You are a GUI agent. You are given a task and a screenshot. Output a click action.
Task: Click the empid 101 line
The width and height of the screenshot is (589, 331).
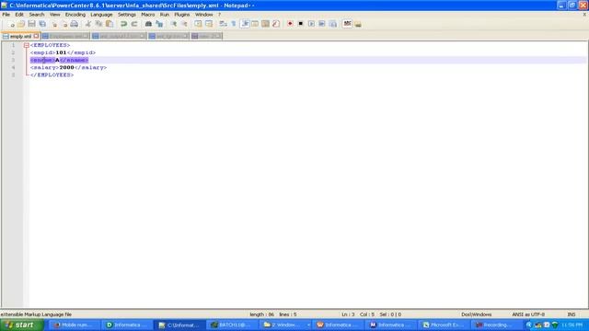point(63,52)
